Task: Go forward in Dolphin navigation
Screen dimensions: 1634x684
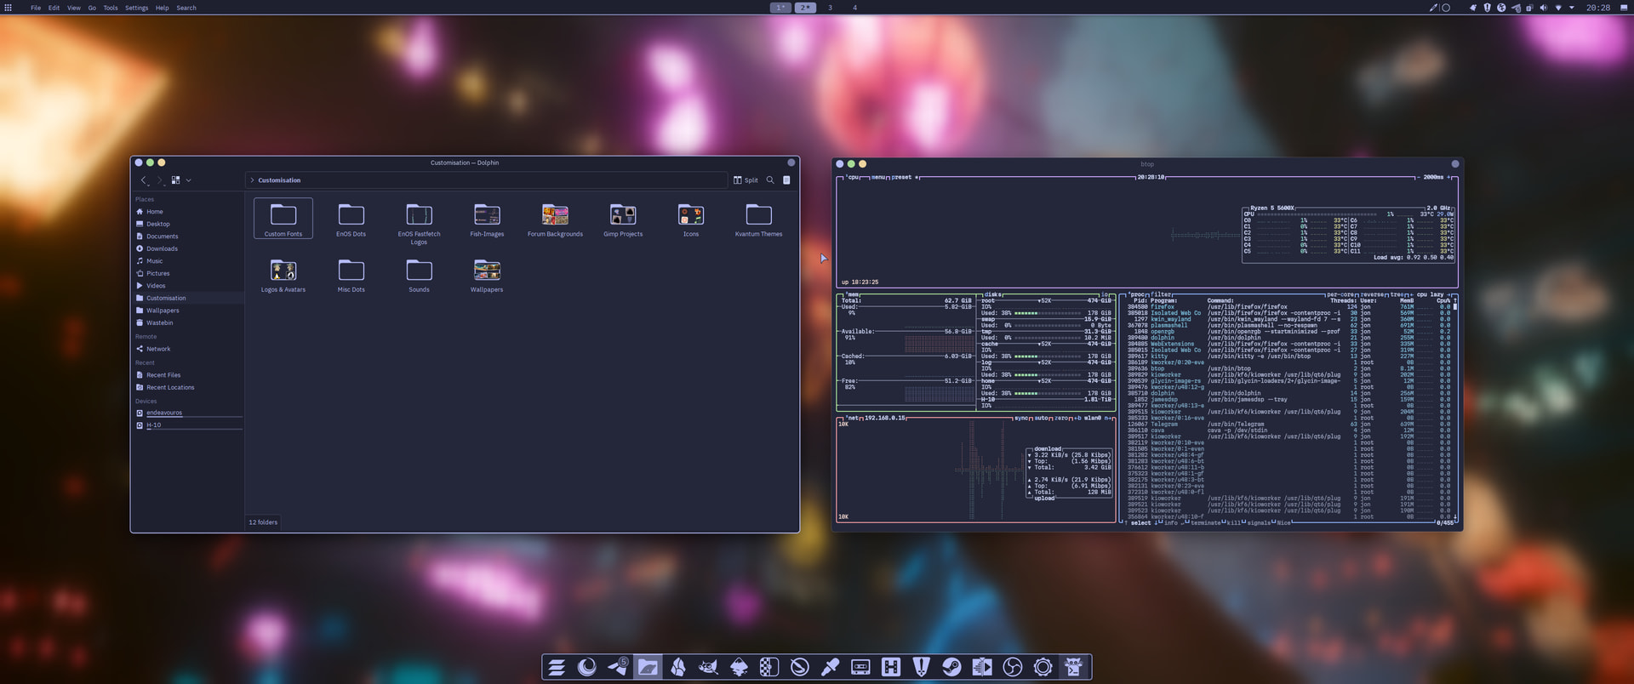Action: (159, 180)
